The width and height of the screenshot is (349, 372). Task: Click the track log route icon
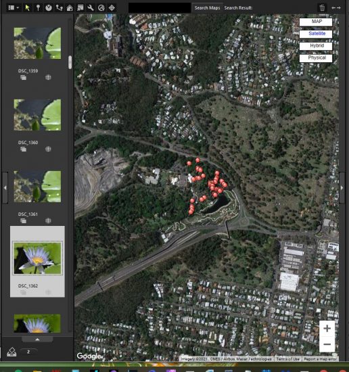point(59,8)
